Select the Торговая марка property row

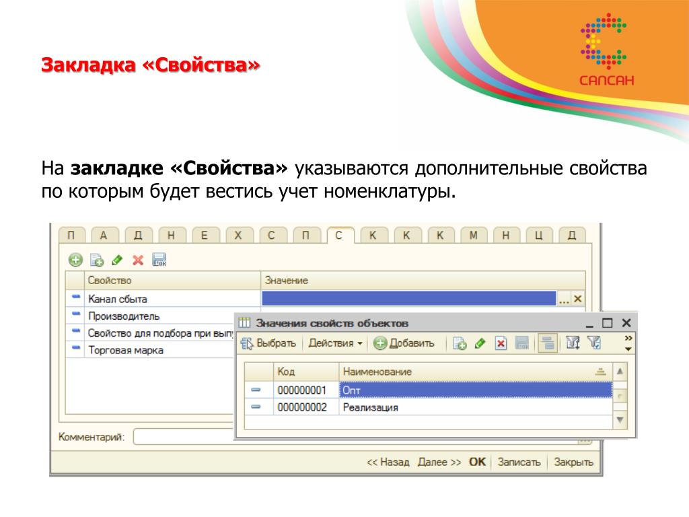coord(150,350)
